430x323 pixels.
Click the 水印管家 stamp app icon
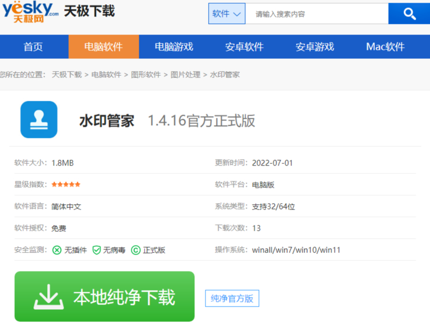(x=39, y=119)
